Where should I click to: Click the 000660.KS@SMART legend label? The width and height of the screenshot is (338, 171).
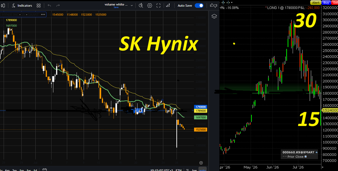pos(298,152)
